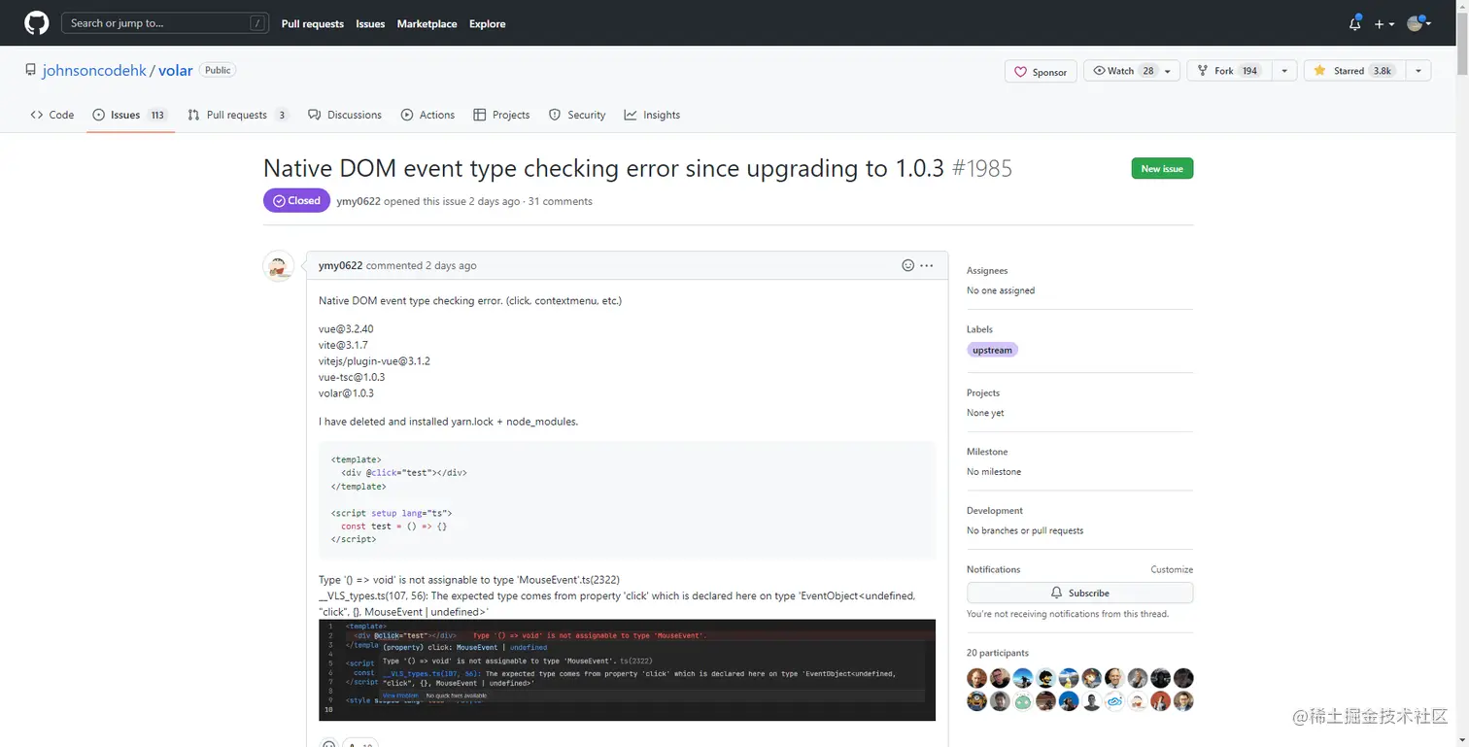Expand the star lists dropdown arrow

pyautogui.click(x=1418, y=71)
